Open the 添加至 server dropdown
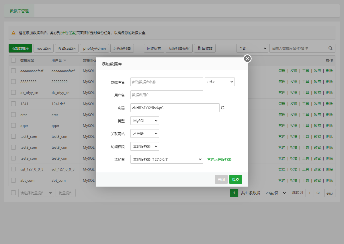 pyautogui.click(x=167, y=159)
